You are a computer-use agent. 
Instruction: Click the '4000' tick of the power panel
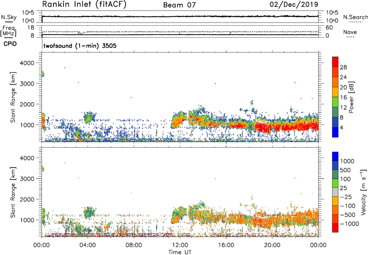(x=27, y=63)
